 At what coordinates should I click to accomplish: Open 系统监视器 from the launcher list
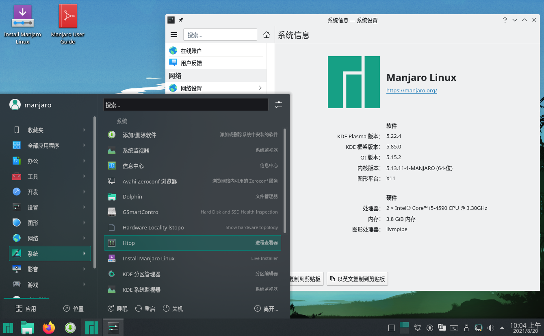pos(193,150)
